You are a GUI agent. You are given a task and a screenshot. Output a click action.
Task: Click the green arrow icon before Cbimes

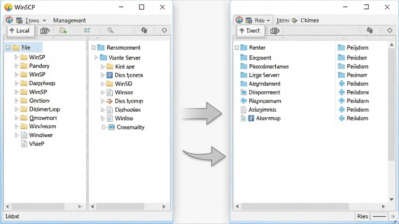(x=295, y=21)
